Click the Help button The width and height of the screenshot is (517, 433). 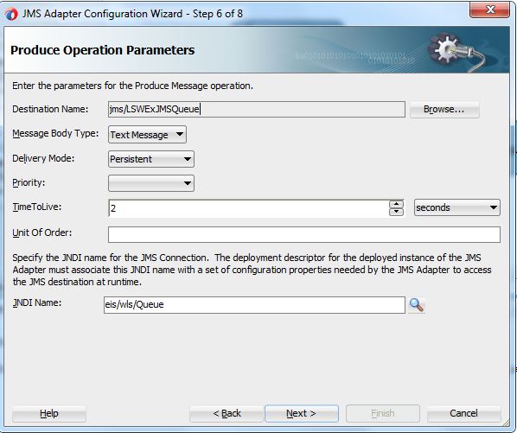coord(48,413)
